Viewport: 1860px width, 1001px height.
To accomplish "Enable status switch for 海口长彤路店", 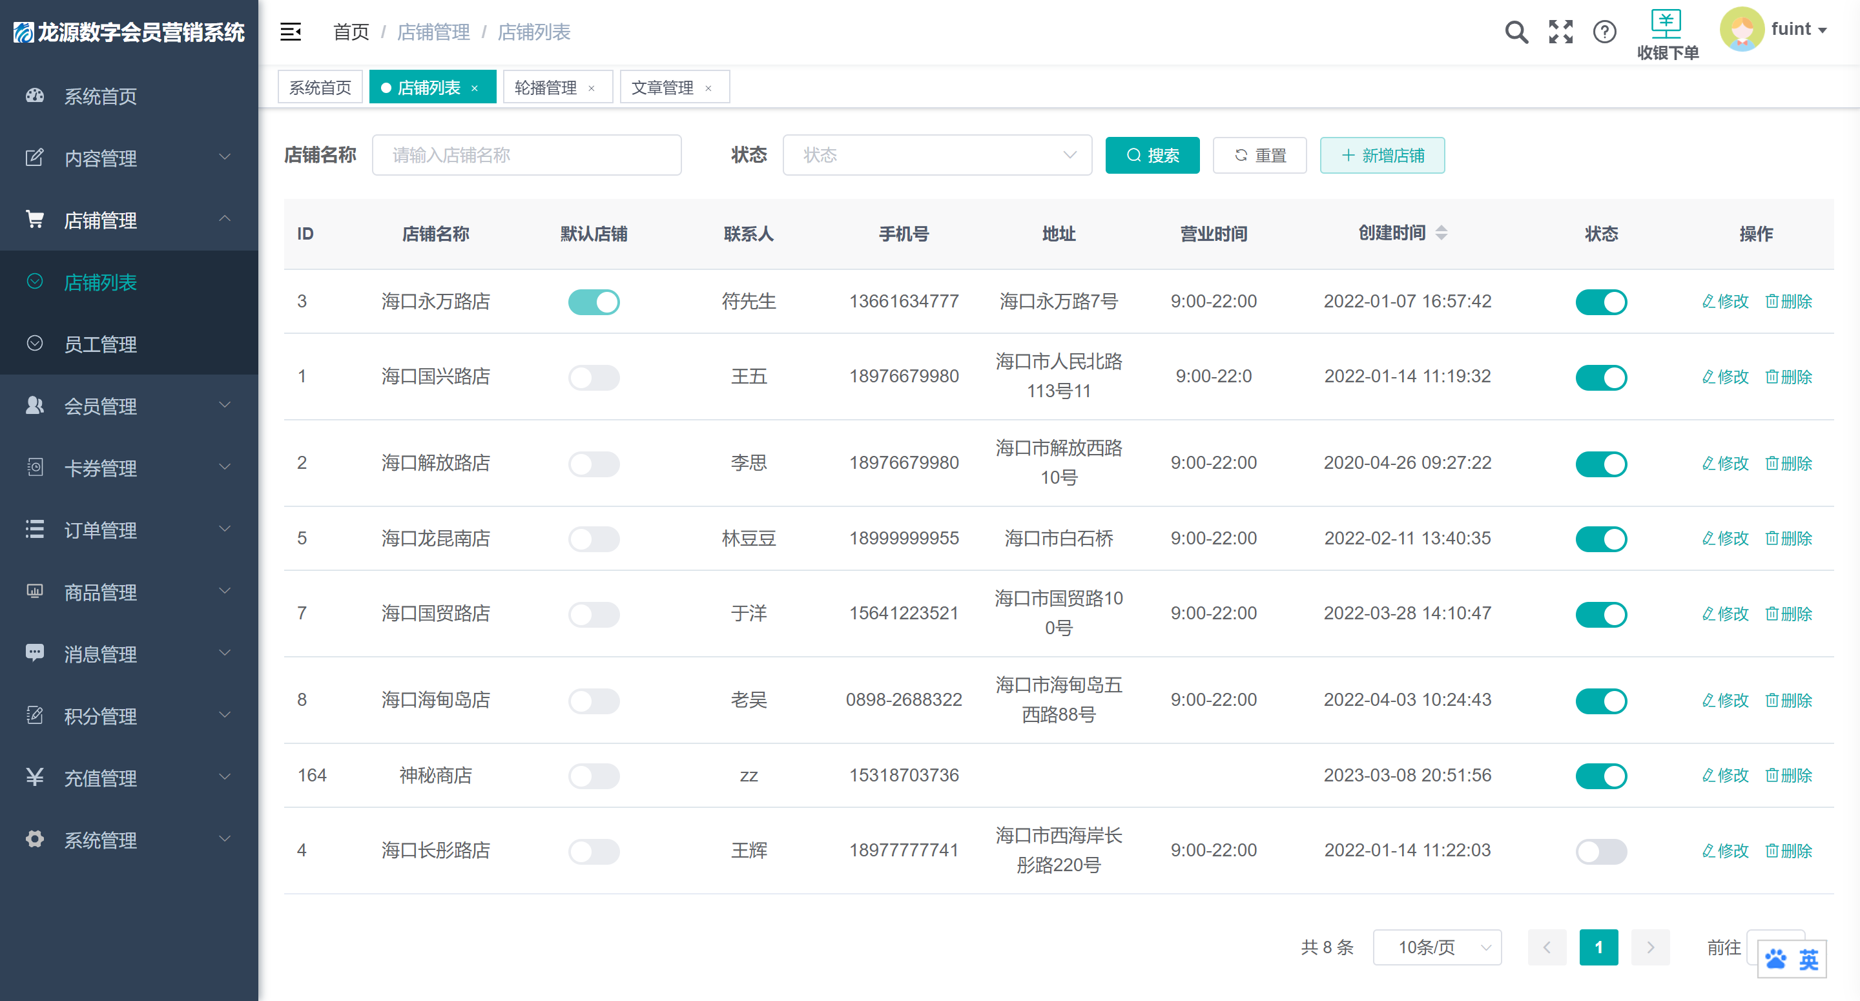I will pos(1601,851).
